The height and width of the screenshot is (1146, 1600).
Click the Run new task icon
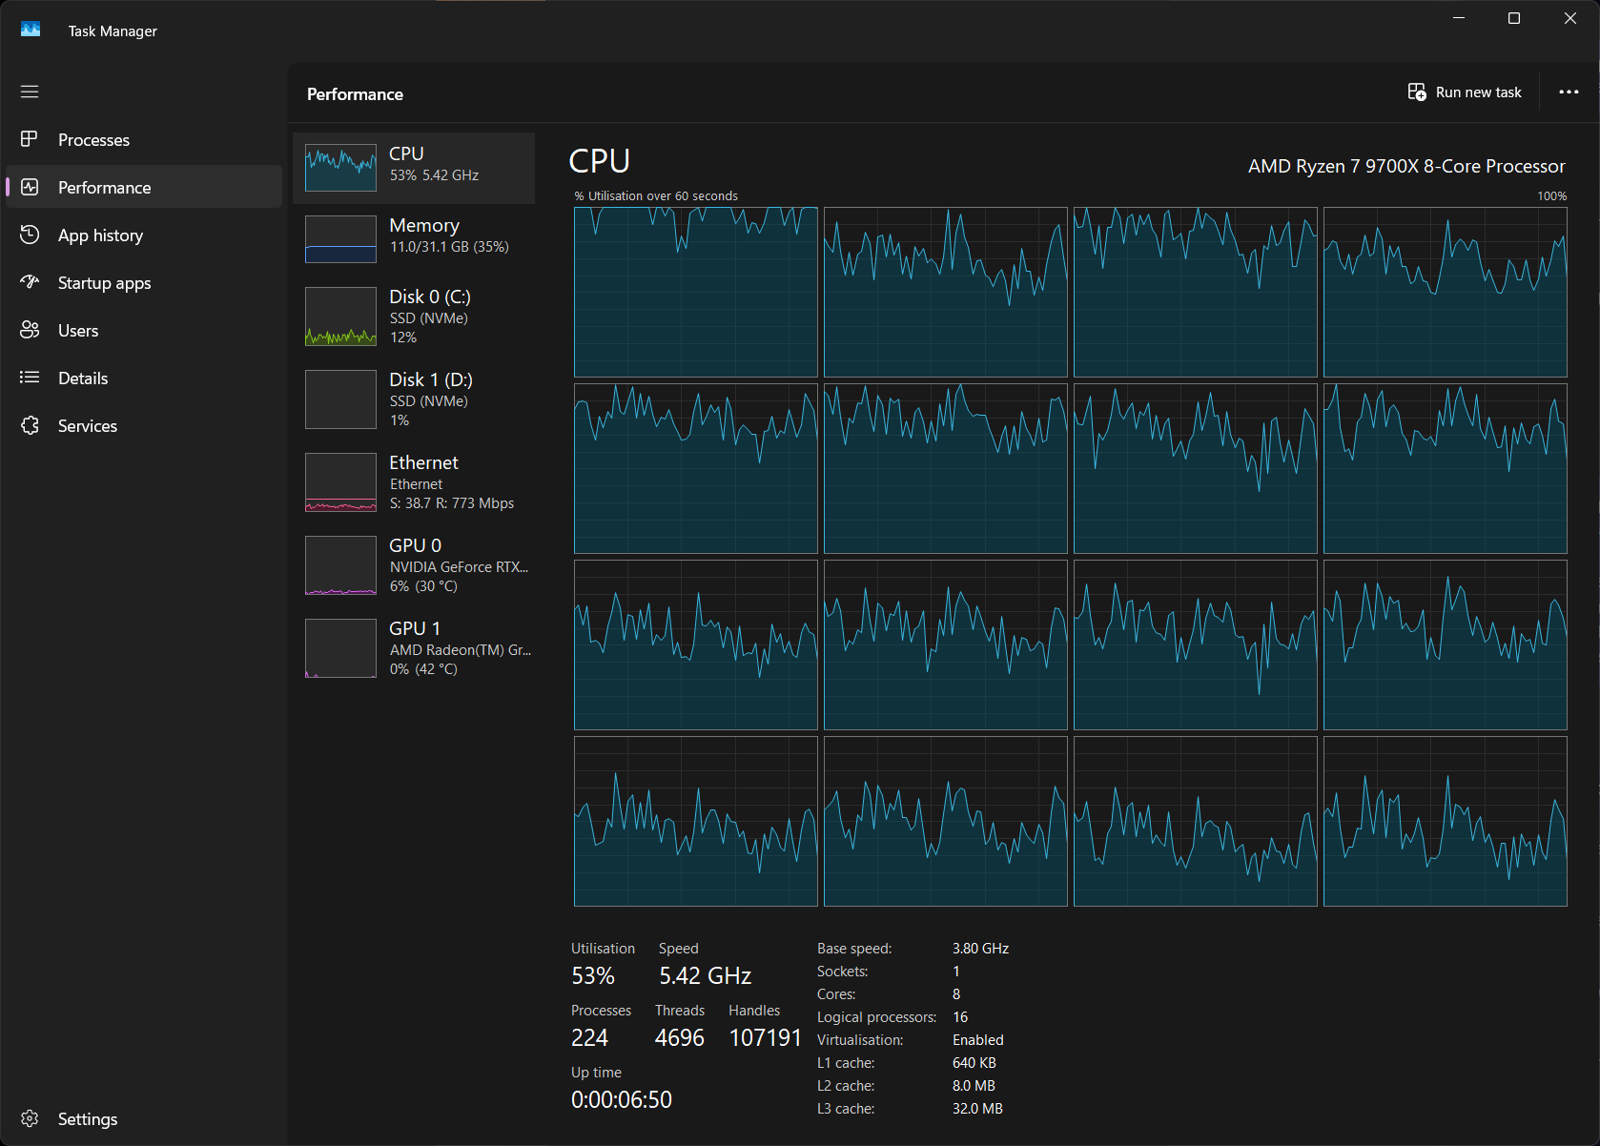click(x=1417, y=92)
